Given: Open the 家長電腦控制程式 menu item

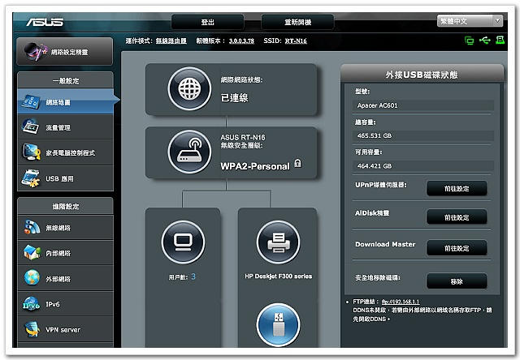Looking at the screenshot, I should pos(66,152).
